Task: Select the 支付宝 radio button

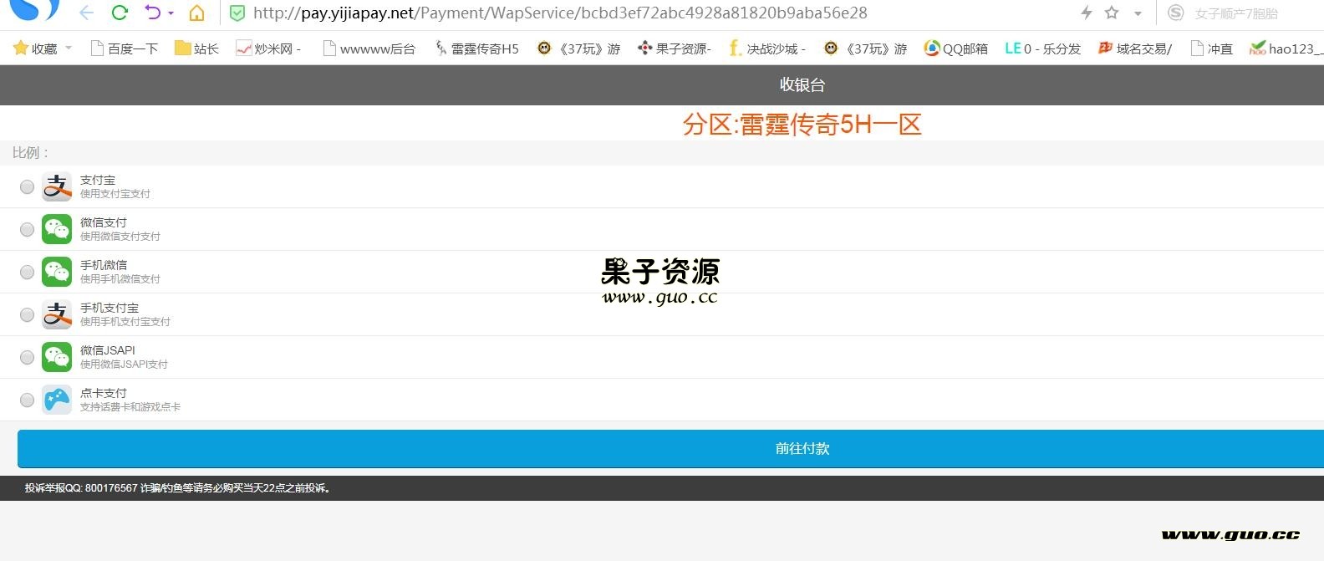Action: [27, 186]
